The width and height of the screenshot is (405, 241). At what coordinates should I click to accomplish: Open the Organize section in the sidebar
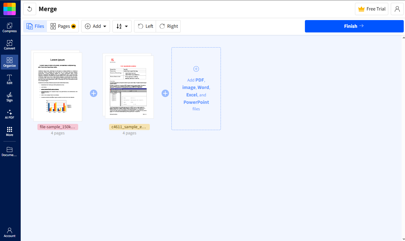coord(10,62)
